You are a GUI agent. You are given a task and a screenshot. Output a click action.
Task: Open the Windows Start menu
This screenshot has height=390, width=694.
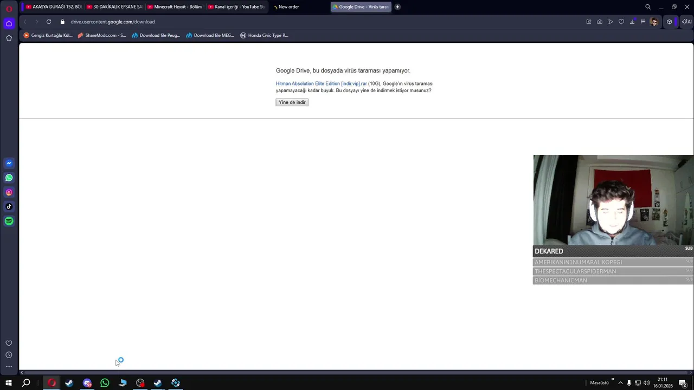coord(8,383)
